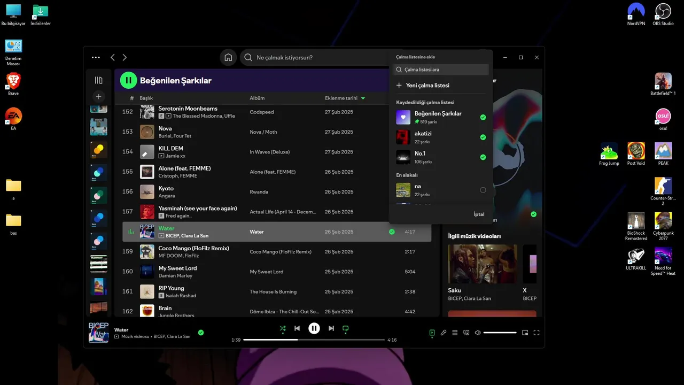Select the 'Nova' track by Burial
This screenshot has height=385, width=684.
point(277,132)
